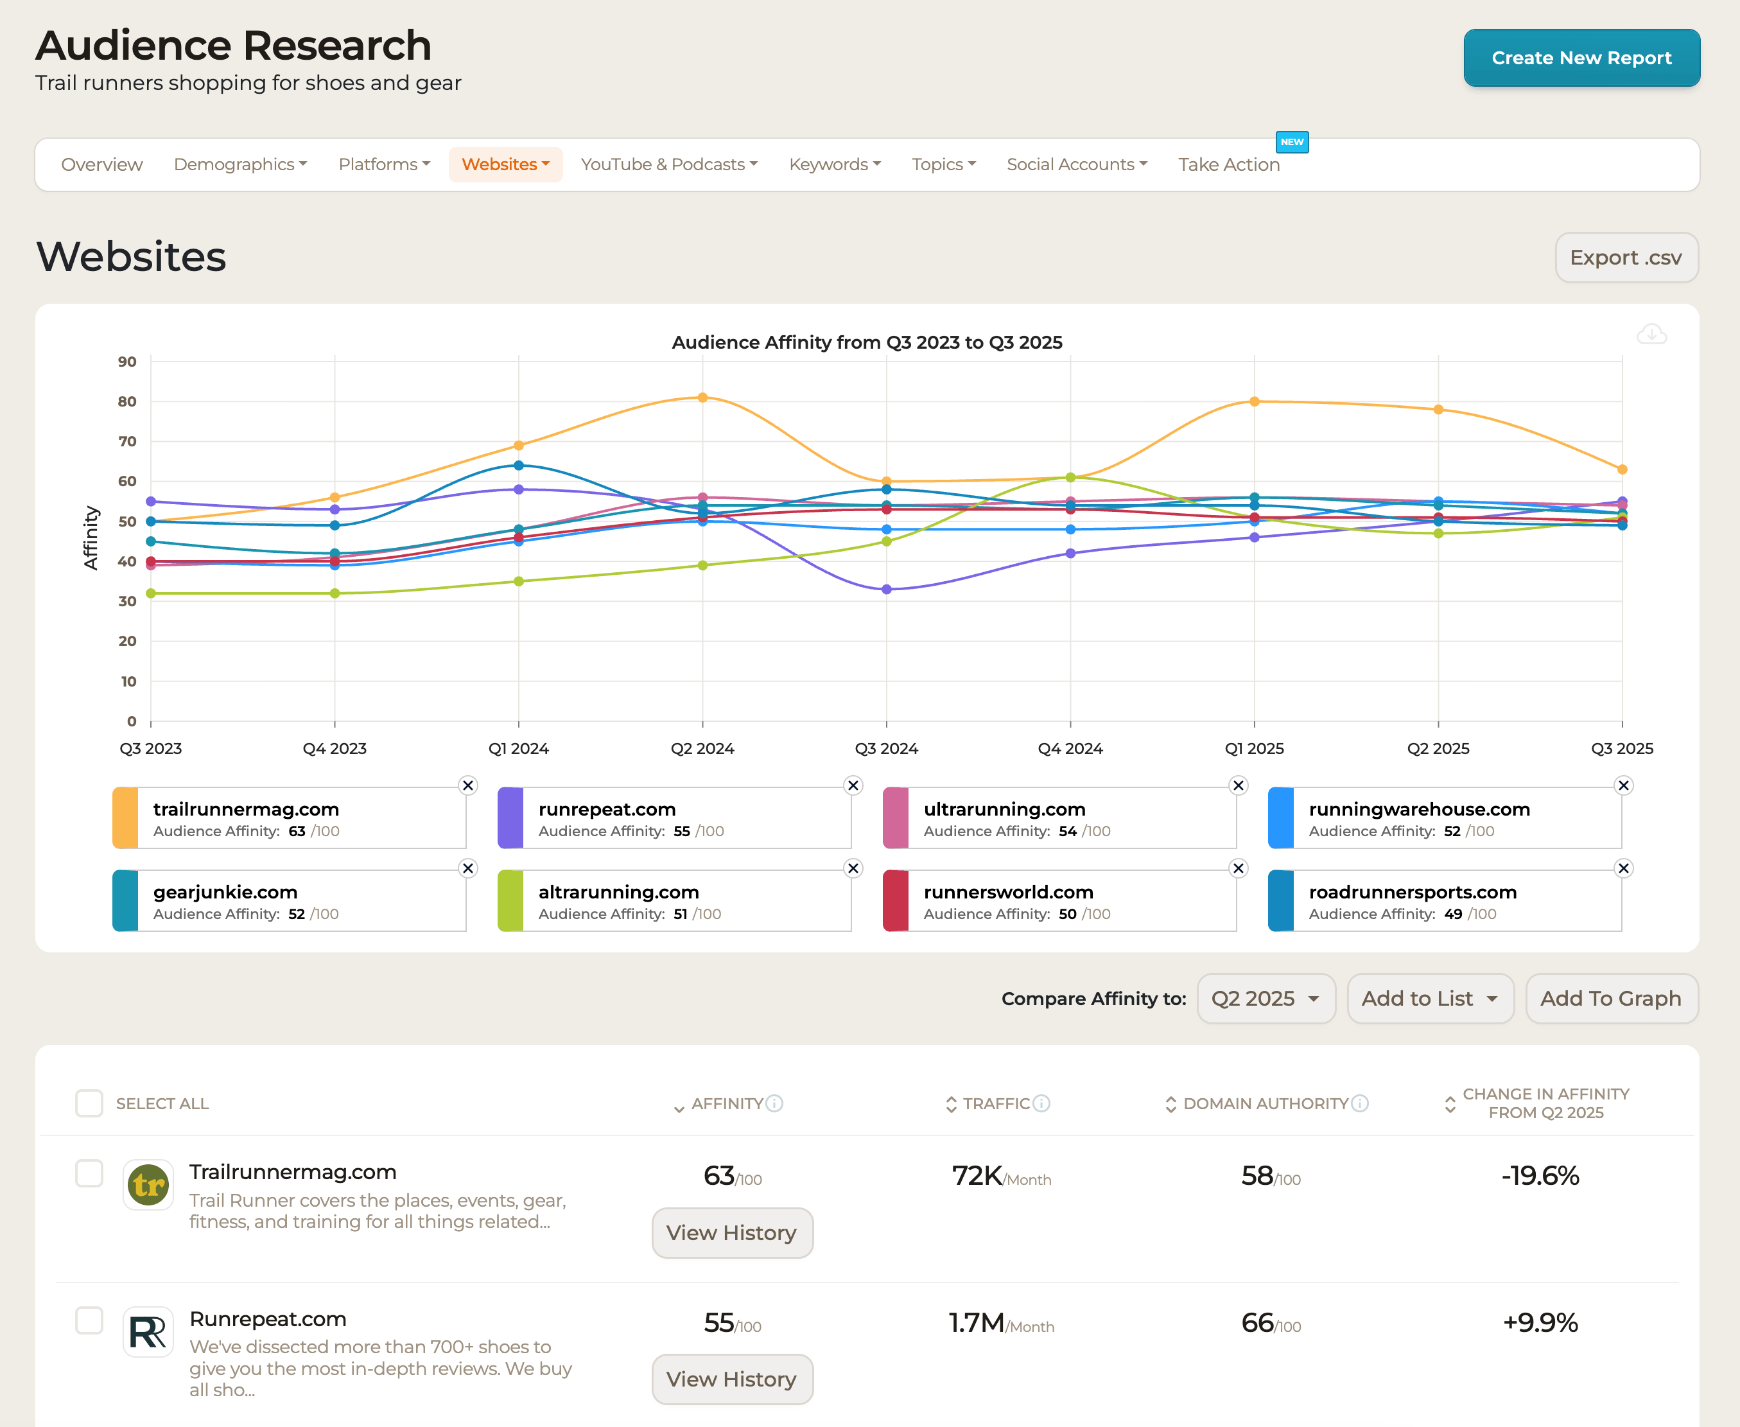Screen dimensions: 1740x1427
Task: Click the altrarunning.com green color swatch
Action: pos(510,900)
